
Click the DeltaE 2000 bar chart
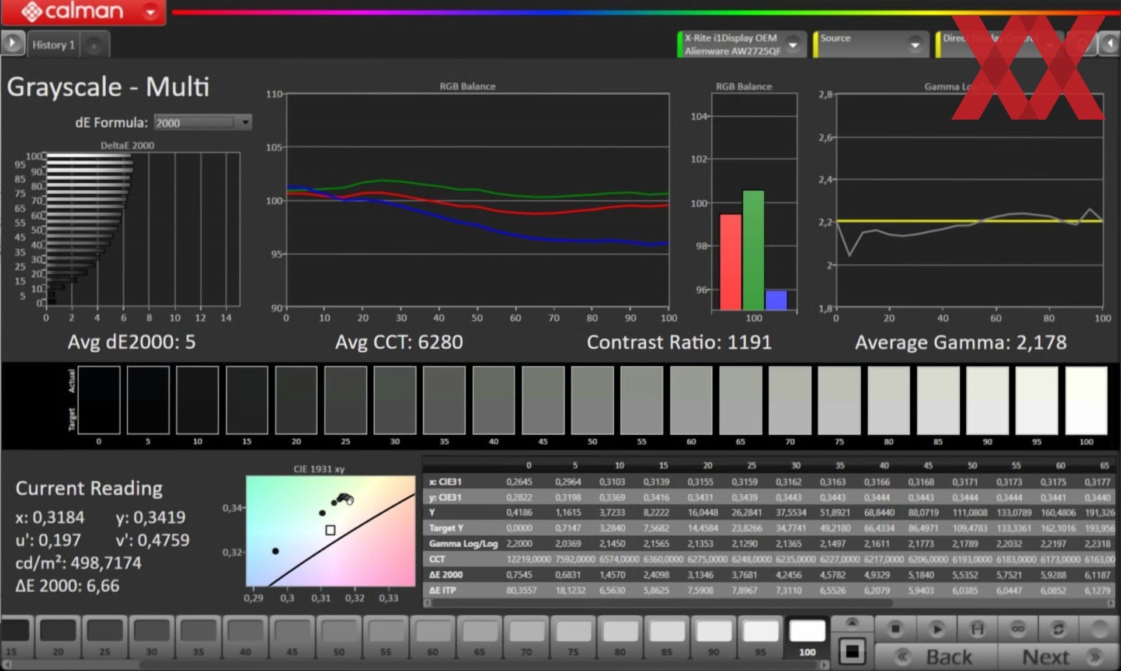tap(143, 229)
